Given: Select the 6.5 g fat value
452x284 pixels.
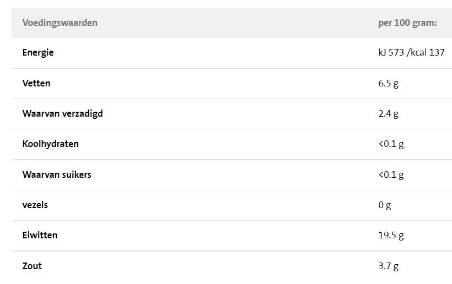Looking at the screenshot, I should coord(388,83).
